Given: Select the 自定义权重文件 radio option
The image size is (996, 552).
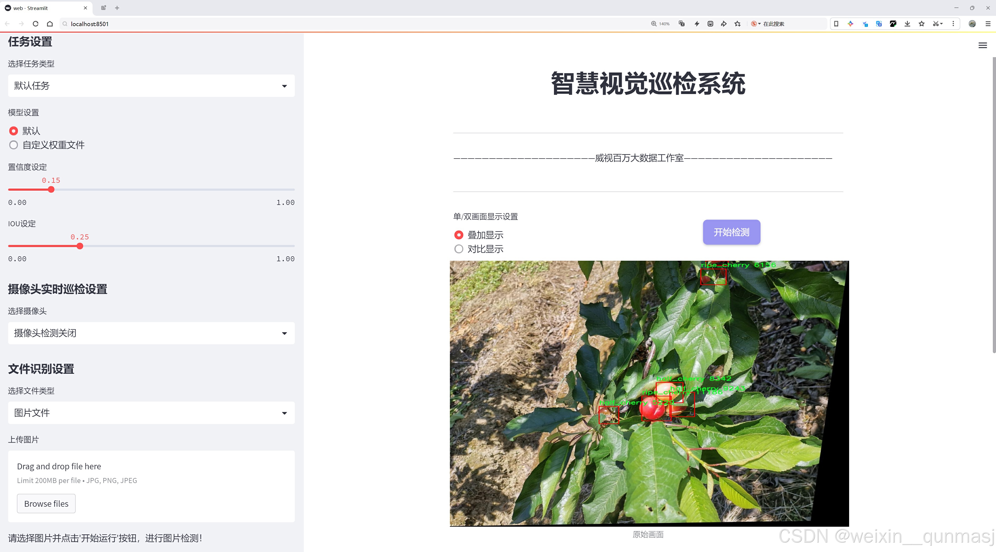Looking at the screenshot, I should tap(13, 145).
